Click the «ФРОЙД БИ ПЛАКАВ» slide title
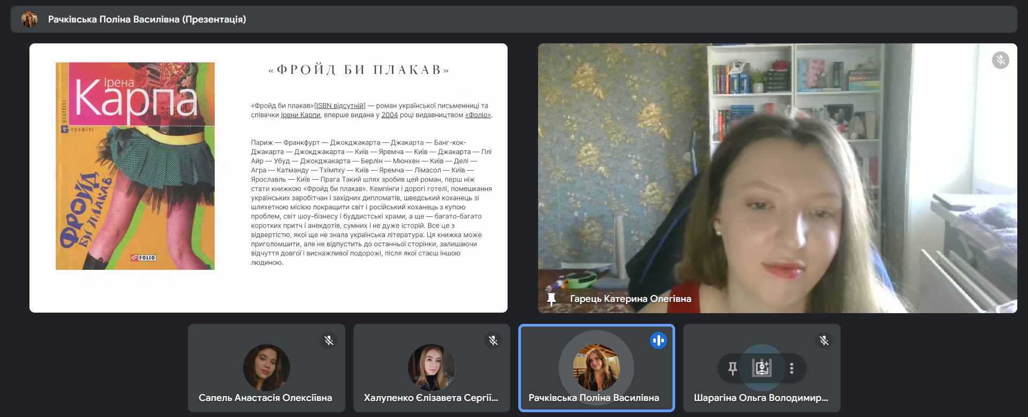This screenshot has height=417, width=1028. click(359, 70)
